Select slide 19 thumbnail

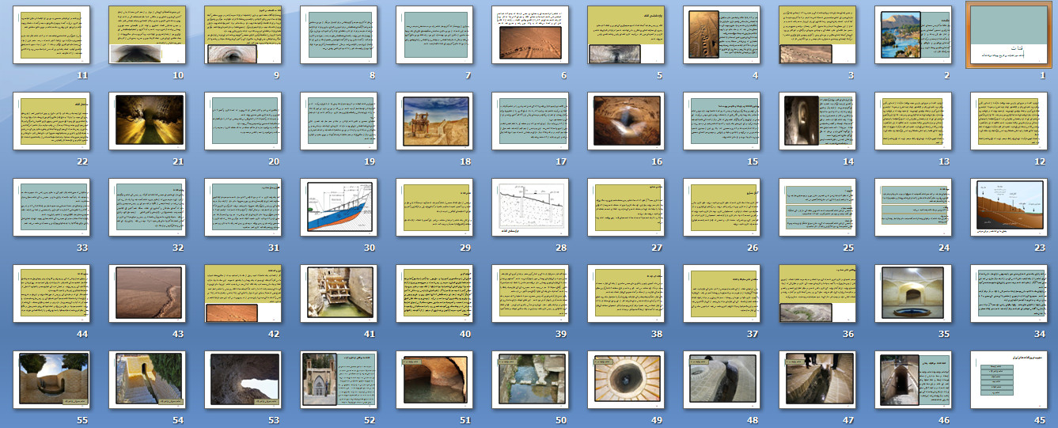click(x=339, y=121)
